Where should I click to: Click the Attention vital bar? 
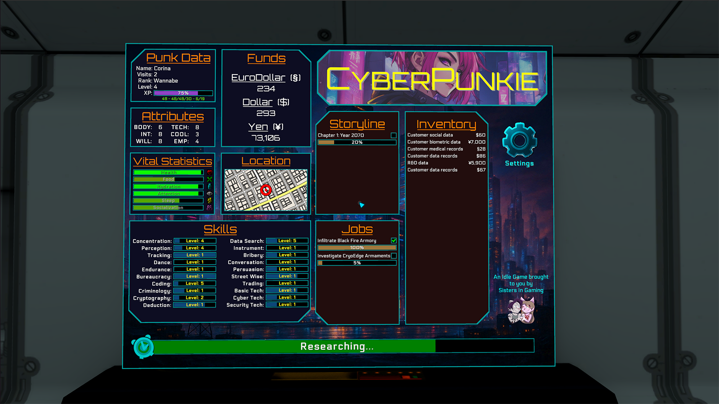point(169,194)
